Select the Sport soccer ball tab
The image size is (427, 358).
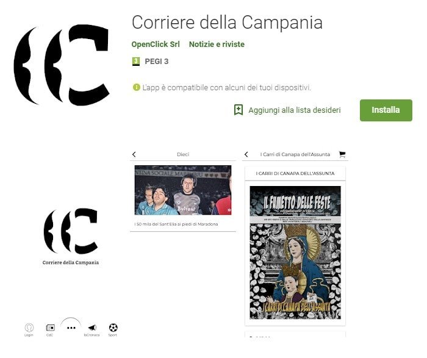[113, 328]
